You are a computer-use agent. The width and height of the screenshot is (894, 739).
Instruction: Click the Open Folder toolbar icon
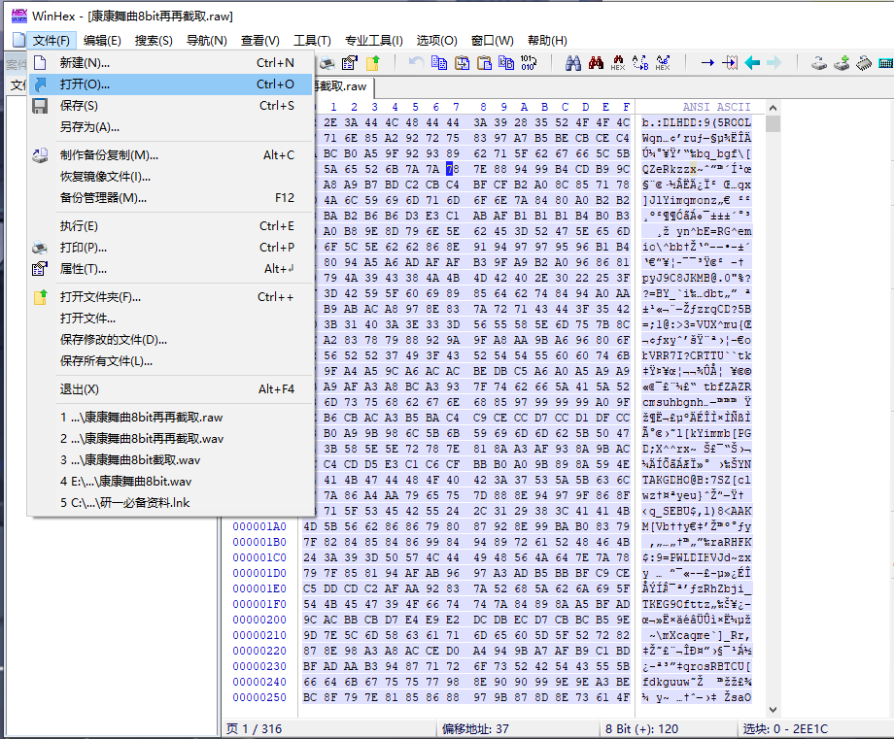[x=373, y=63]
